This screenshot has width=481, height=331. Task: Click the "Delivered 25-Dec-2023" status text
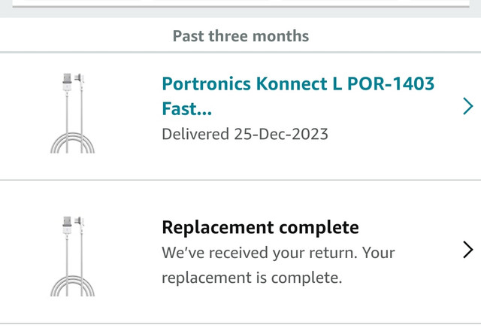point(245,135)
